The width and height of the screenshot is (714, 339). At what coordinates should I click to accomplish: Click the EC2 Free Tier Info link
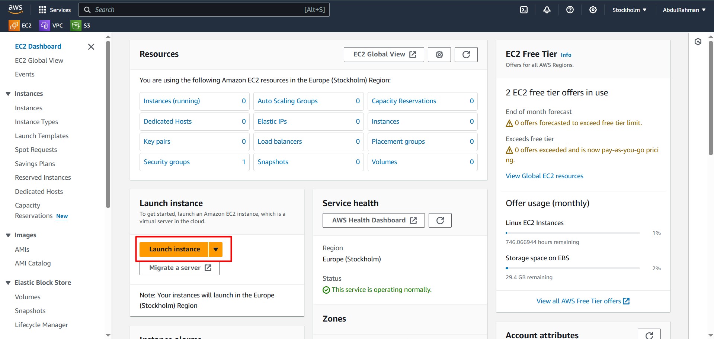[x=566, y=55]
